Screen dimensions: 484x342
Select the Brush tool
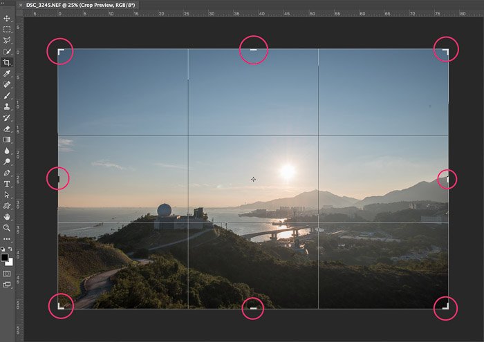7,95
